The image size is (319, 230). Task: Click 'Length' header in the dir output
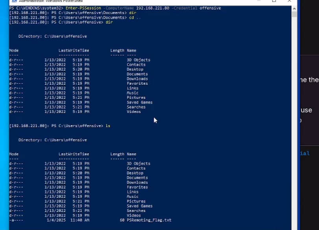click(x=117, y=50)
